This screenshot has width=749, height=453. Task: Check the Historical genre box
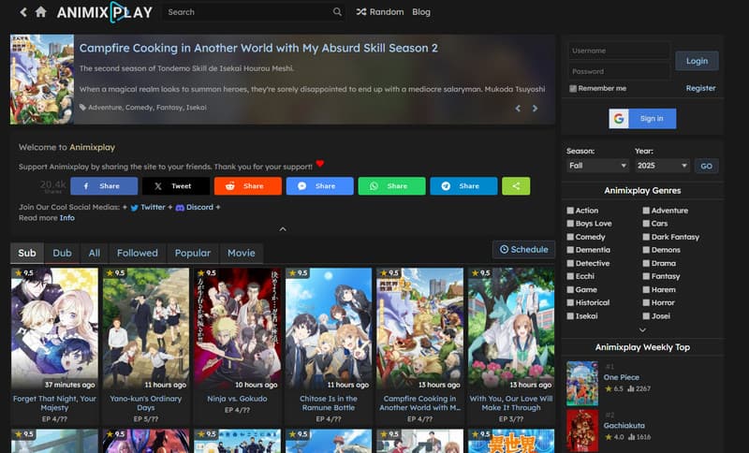570,302
